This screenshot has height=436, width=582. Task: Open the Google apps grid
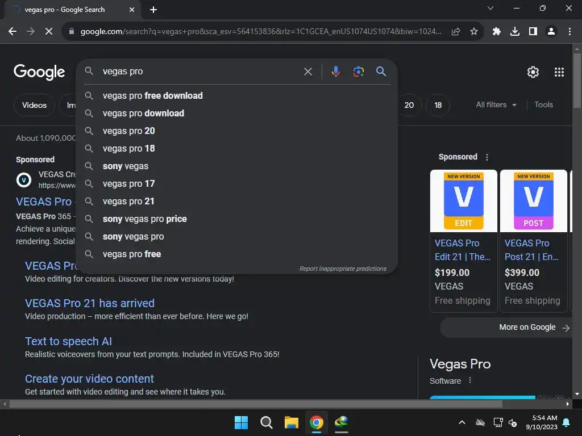pos(559,72)
